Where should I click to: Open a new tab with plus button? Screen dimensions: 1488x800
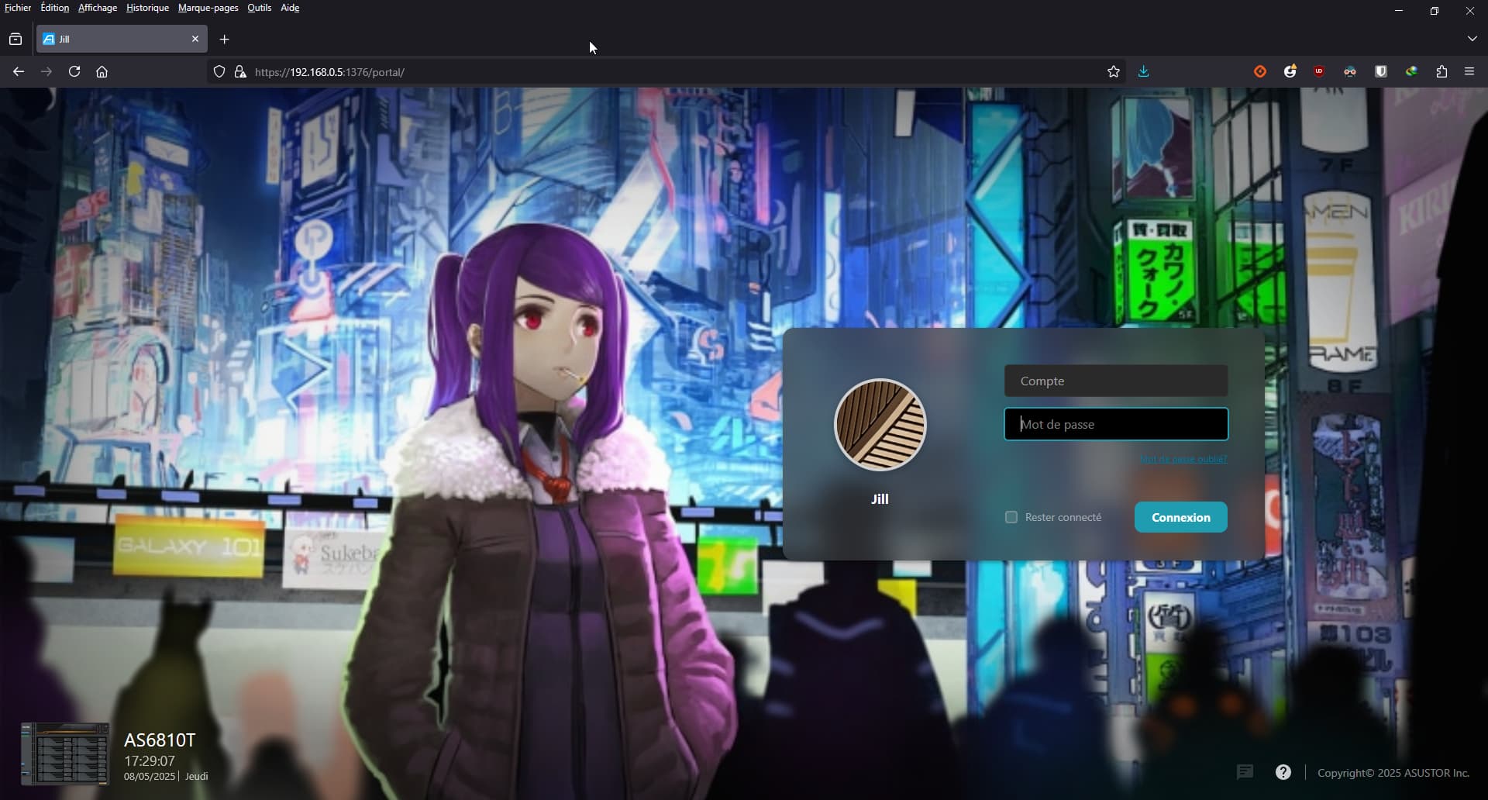point(225,40)
